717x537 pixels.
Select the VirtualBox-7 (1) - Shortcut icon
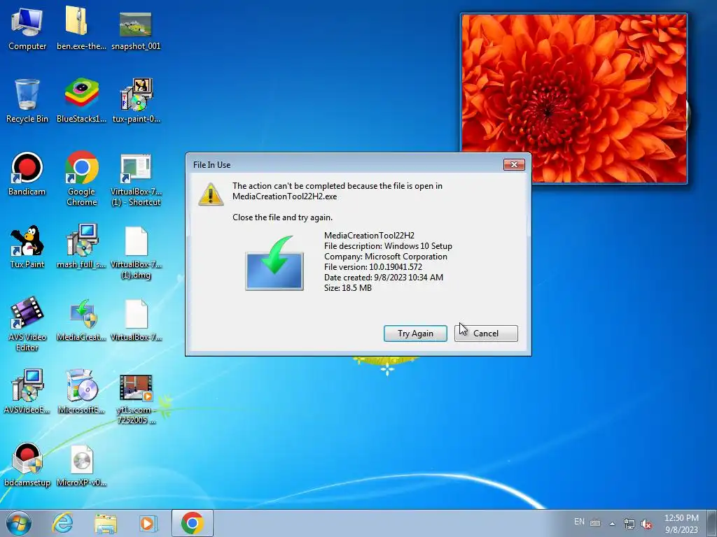pos(136,180)
